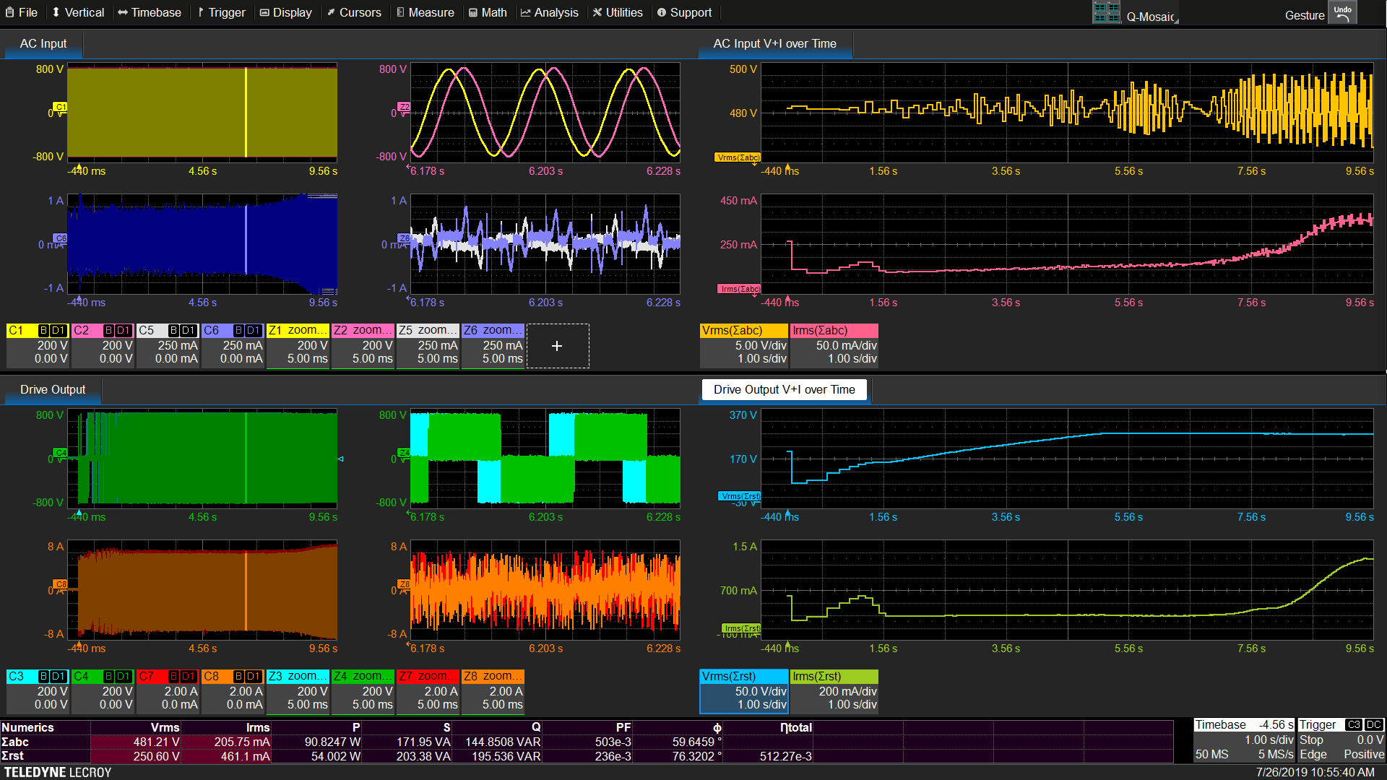Toggle the Z4 zoom descriptor box
The image size is (1387, 780).
(x=363, y=691)
